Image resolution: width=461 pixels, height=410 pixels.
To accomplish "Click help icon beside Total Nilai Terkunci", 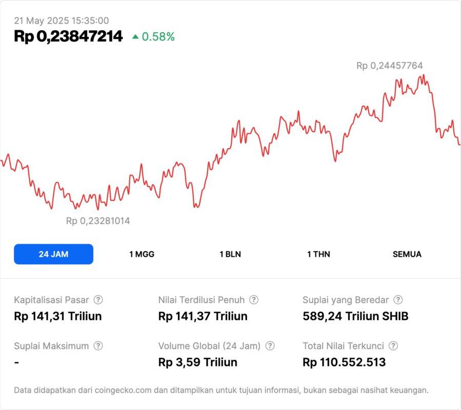I will click(x=394, y=346).
